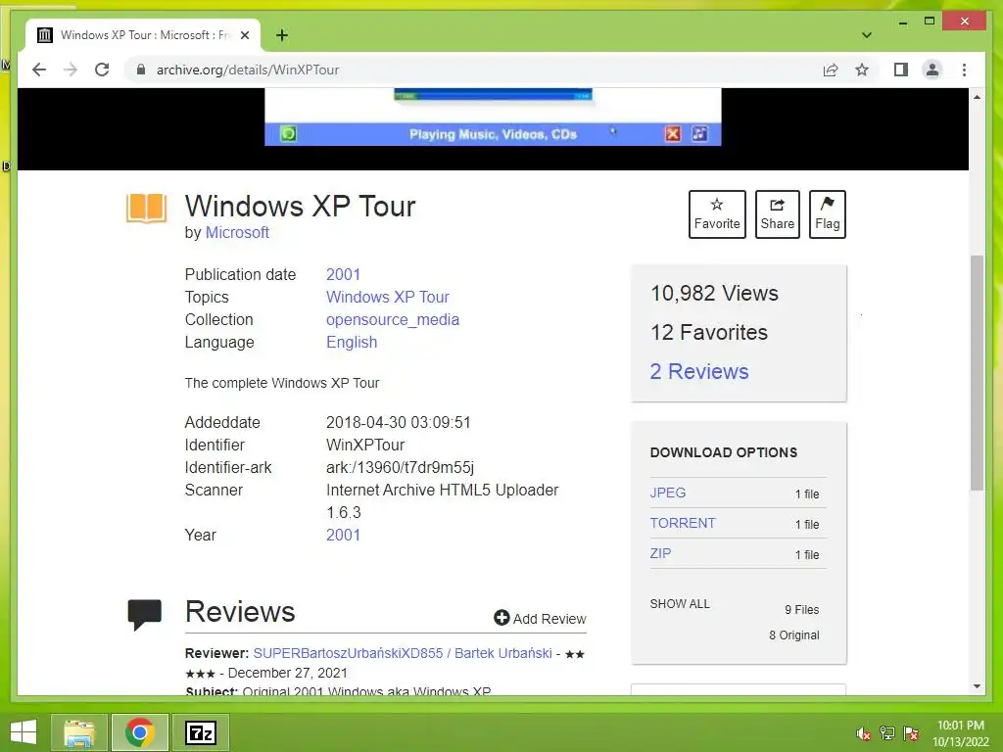Image resolution: width=1003 pixels, height=752 pixels.
Task: Download the TORRENT option
Action: 683,523
